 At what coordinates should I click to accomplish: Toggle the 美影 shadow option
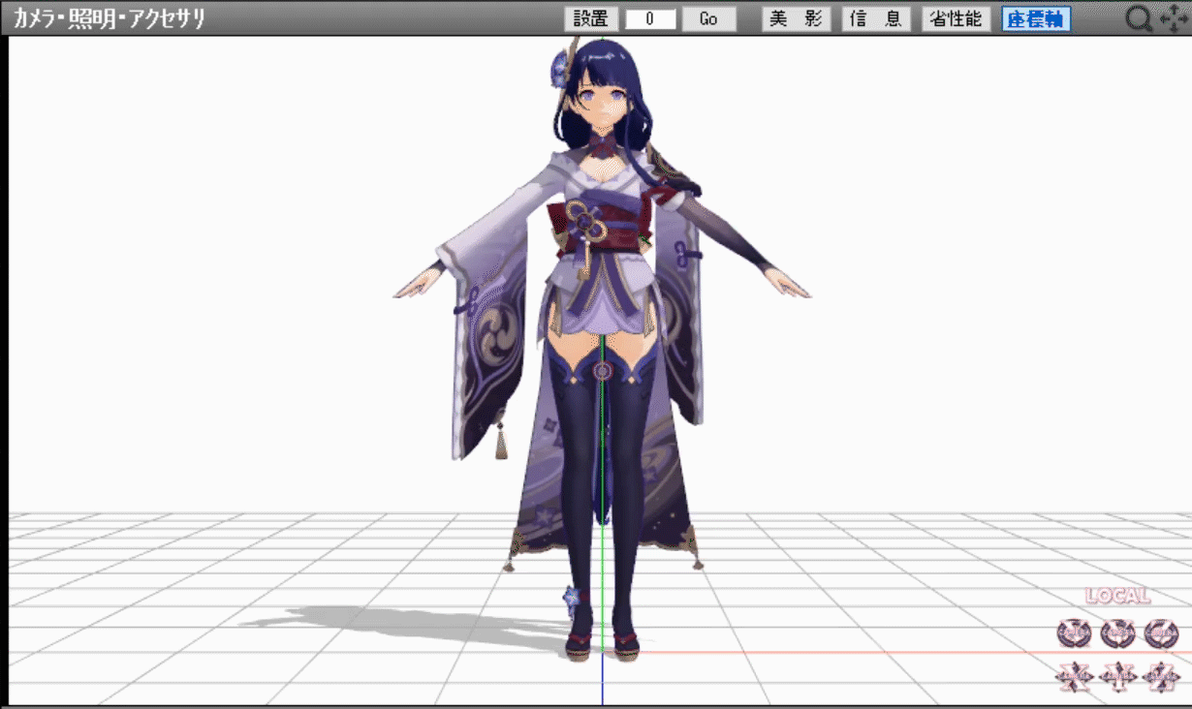[796, 18]
